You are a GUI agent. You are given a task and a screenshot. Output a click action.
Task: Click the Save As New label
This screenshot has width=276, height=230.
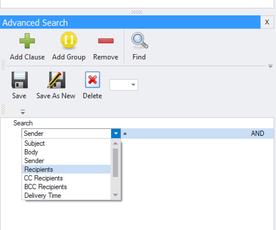pos(56,96)
